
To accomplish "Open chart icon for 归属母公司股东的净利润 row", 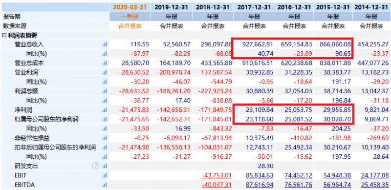I will (x=105, y=120).
